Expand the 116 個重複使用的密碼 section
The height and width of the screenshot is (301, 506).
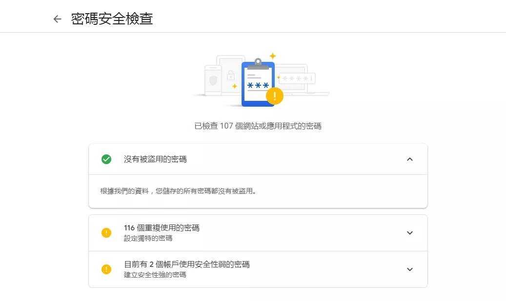410,233
